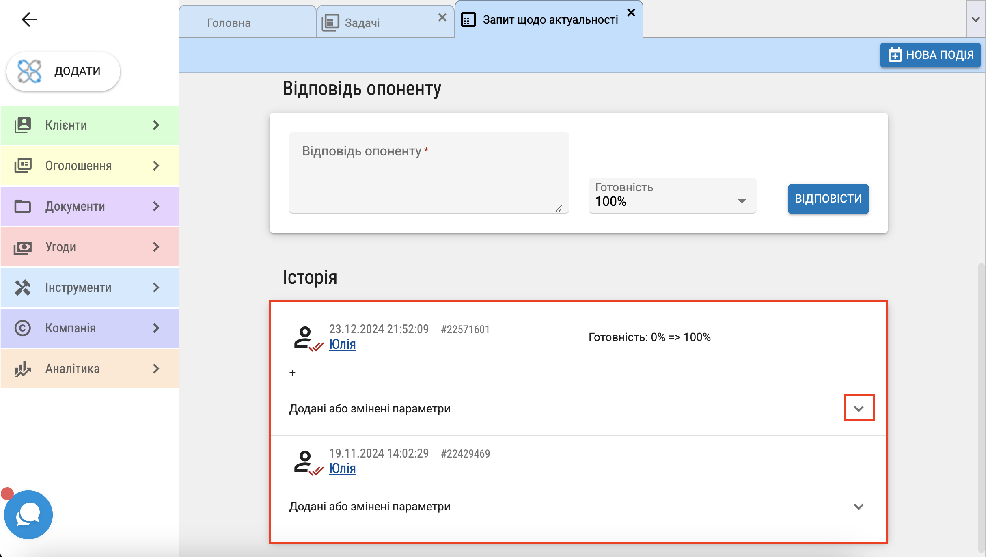Click user avatar icon in 23.12.2024 entry
The width and height of the screenshot is (988, 557).
(x=304, y=337)
